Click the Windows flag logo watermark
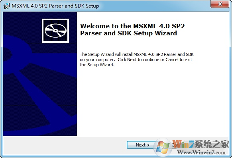Image resolution: width=232 pixels, height=158 pixels. (163, 147)
